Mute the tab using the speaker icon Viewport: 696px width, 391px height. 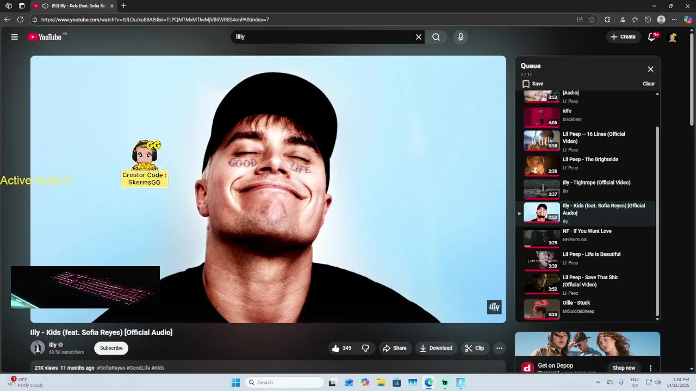45,6
